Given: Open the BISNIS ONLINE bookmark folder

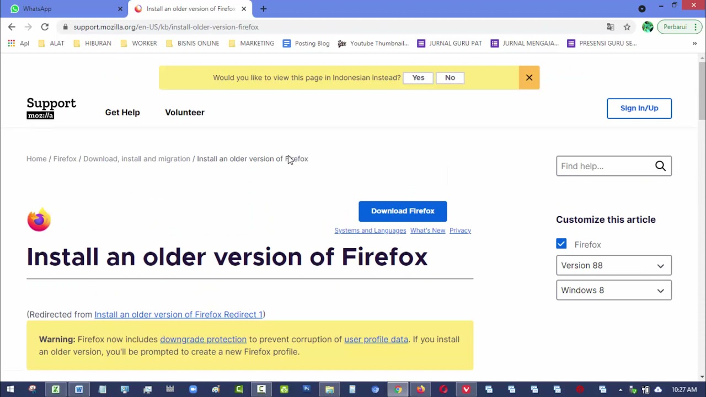Looking at the screenshot, I should [192, 43].
